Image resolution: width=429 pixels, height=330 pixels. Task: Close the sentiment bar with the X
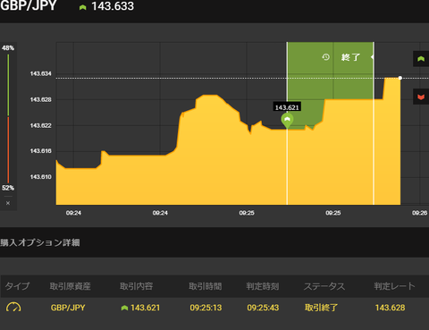[x=8, y=203]
